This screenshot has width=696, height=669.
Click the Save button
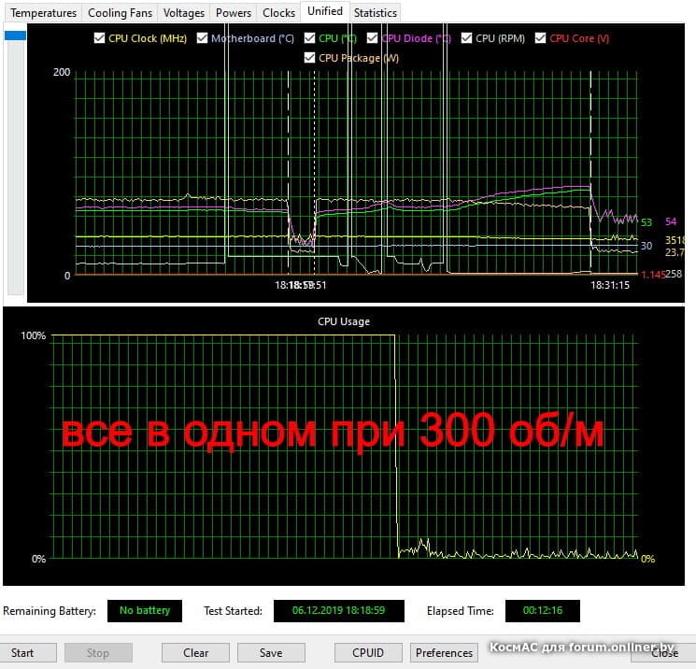pyautogui.click(x=271, y=652)
